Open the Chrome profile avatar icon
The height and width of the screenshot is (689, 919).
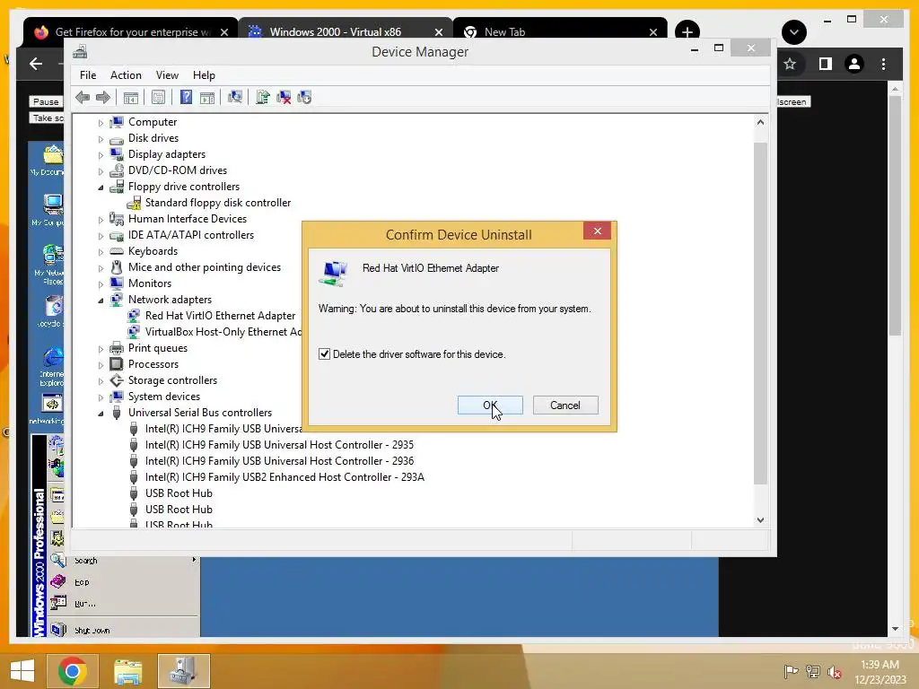854,64
